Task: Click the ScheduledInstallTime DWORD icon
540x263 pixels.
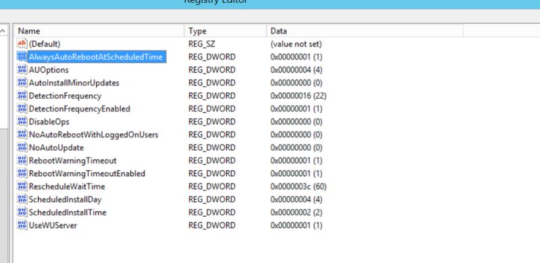Action: (x=22, y=212)
